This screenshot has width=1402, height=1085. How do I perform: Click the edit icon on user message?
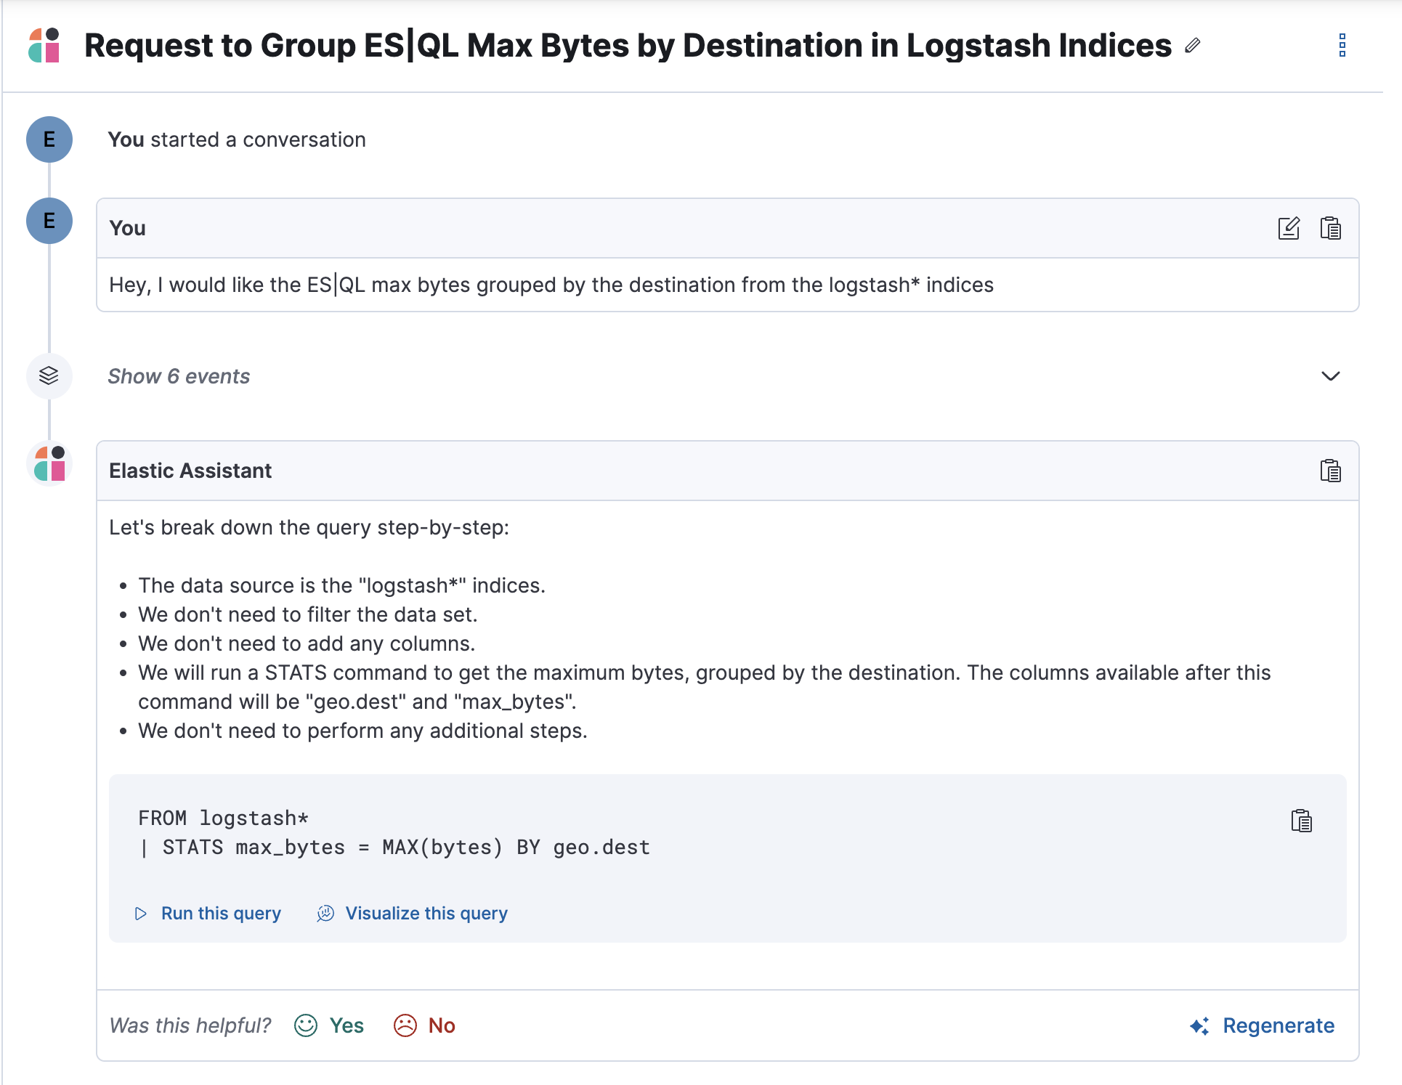pyautogui.click(x=1287, y=227)
